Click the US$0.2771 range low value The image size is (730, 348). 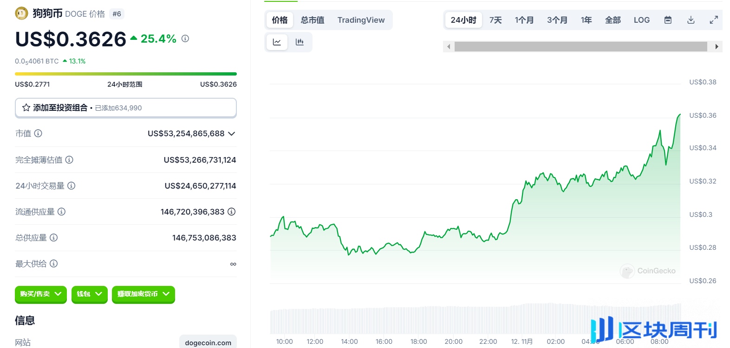[32, 84]
